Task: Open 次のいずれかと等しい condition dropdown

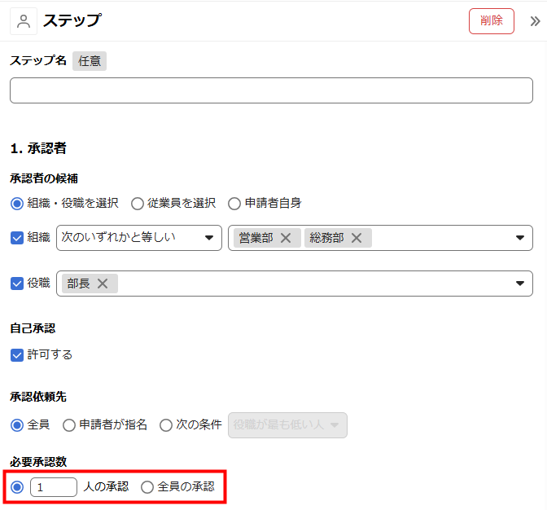Action: [x=139, y=238]
